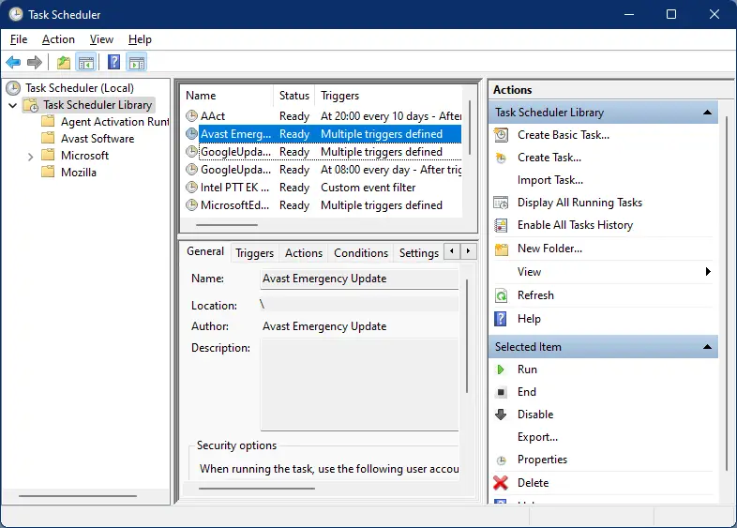737x528 pixels.
Task: Click the Create Basic Task... label
Action: click(564, 135)
